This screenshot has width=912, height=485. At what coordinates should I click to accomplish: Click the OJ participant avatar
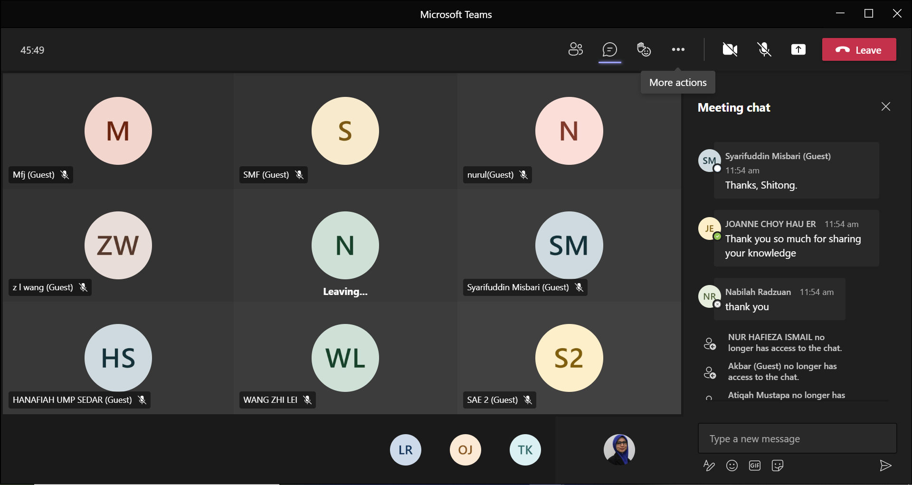tap(465, 449)
